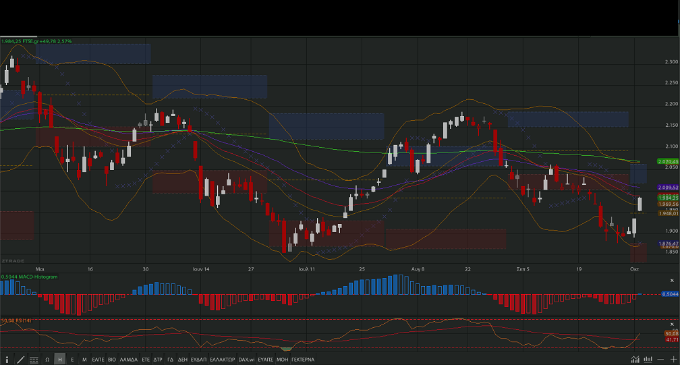The image size is (680, 365).
Task: Select the line drawing tool
Action: click(x=20, y=360)
